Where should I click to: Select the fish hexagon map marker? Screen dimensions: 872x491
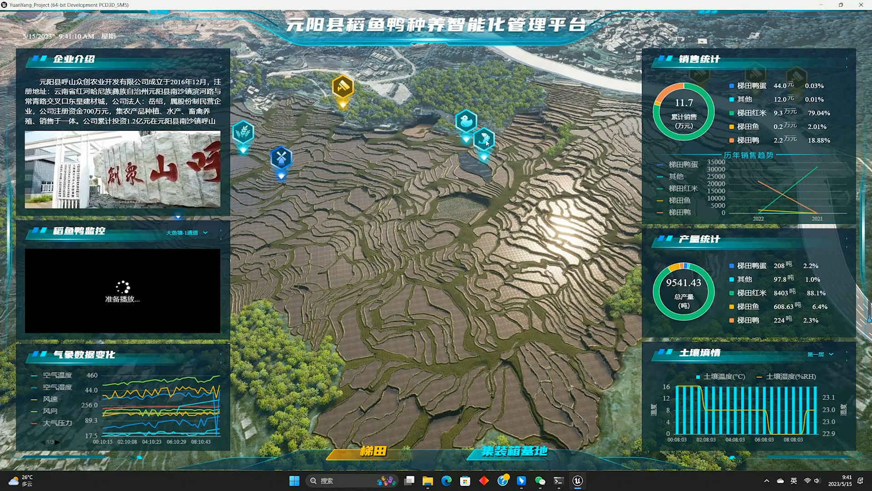484,139
